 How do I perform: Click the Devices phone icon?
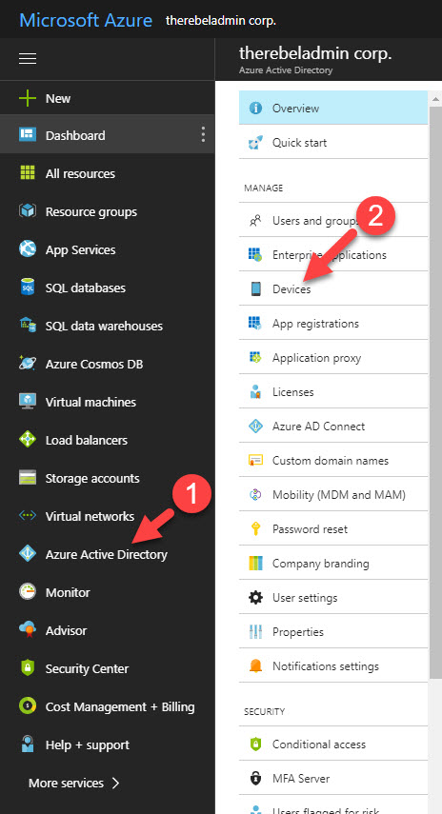pyautogui.click(x=255, y=288)
